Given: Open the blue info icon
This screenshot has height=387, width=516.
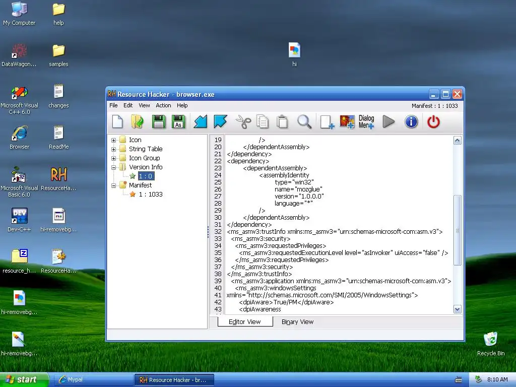Looking at the screenshot, I should (411, 122).
